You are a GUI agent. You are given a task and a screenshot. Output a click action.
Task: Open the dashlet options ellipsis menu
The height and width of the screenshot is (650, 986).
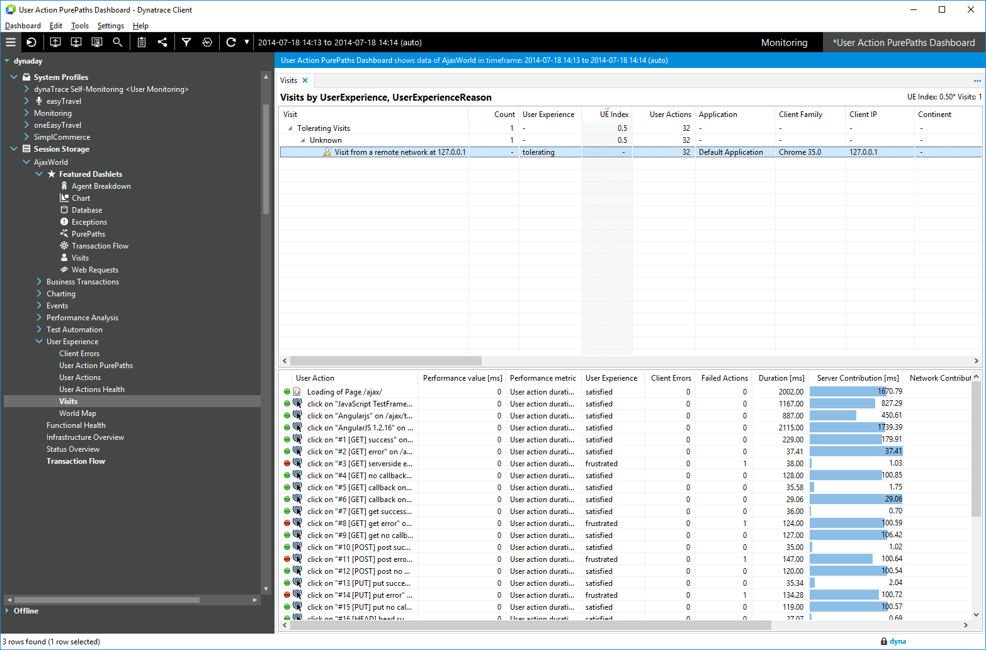pos(977,81)
